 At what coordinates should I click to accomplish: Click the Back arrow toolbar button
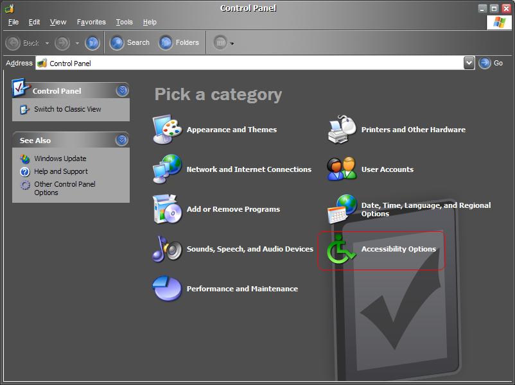tap(13, 43)
